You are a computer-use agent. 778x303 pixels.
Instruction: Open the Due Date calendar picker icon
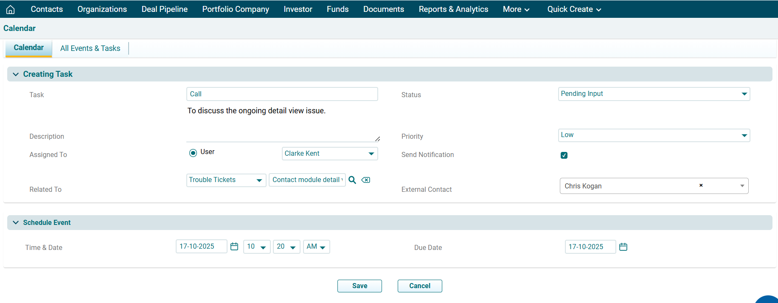623,247
